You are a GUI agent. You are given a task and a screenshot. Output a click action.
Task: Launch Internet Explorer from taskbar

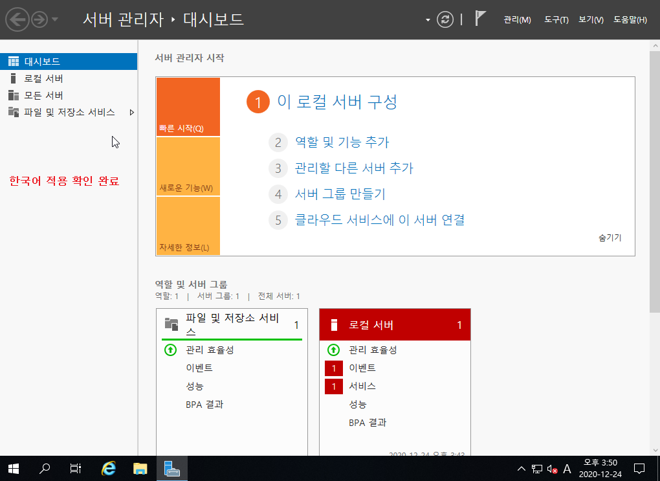[109, 468]
